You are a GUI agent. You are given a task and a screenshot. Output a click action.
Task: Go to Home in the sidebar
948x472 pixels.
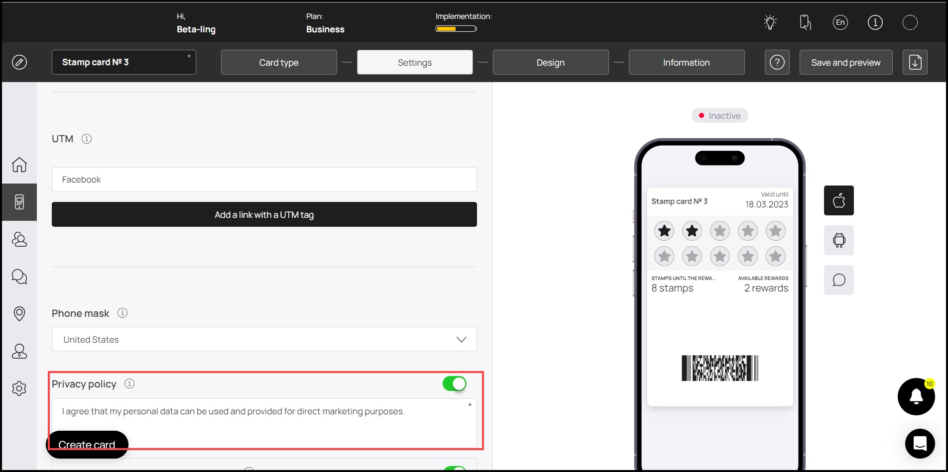pyautogui.click(x=19, y=165)
